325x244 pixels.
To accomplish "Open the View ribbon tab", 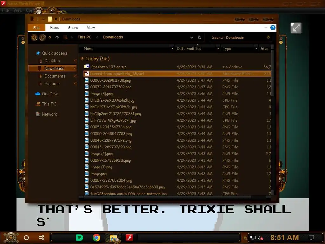I will pos(91,28).
